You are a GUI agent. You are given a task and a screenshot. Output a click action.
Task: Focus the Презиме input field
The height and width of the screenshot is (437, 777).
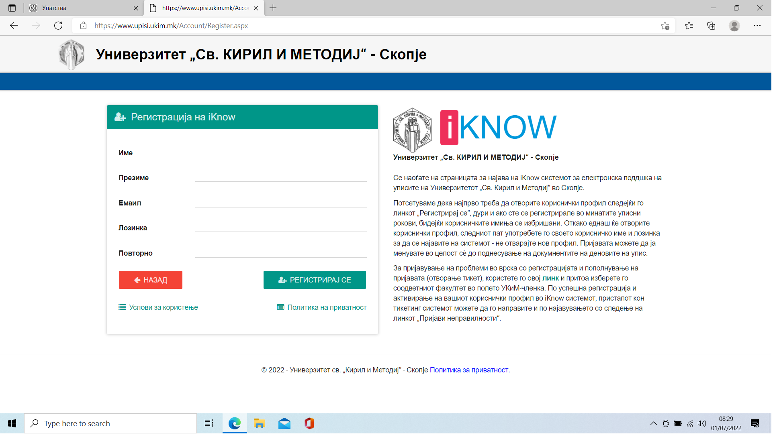tap(281, 177)
